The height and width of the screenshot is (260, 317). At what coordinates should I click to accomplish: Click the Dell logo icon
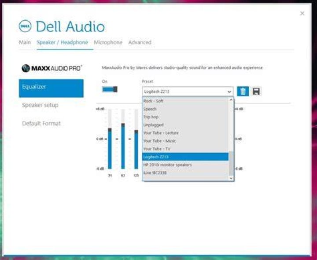point(25,26)
